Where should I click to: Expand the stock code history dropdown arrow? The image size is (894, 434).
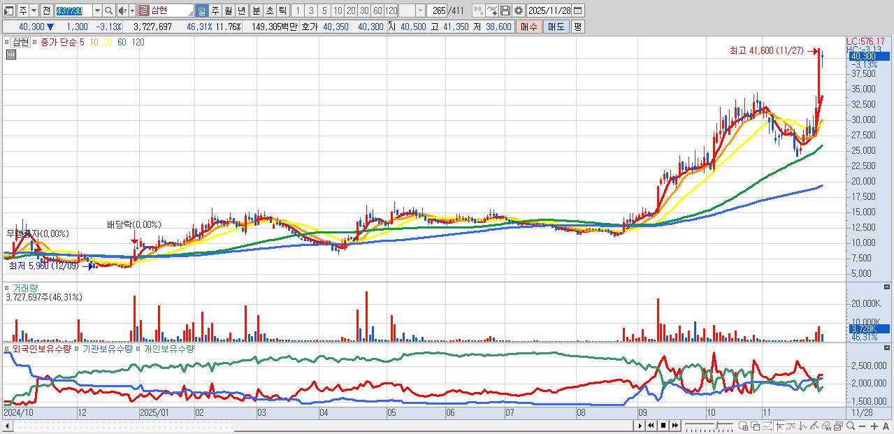pyautogui.click(x=98, y=10)
